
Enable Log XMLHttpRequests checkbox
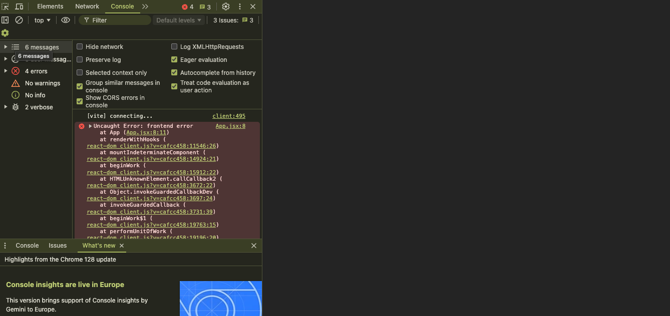click(x=174, y=46)
